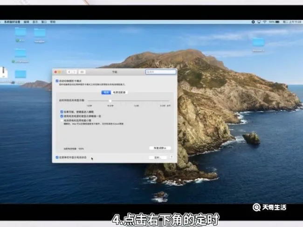Viewport: 303px width, 227px height.
Task: Click the date and time in menu bar
Action: tap(292, 22)
